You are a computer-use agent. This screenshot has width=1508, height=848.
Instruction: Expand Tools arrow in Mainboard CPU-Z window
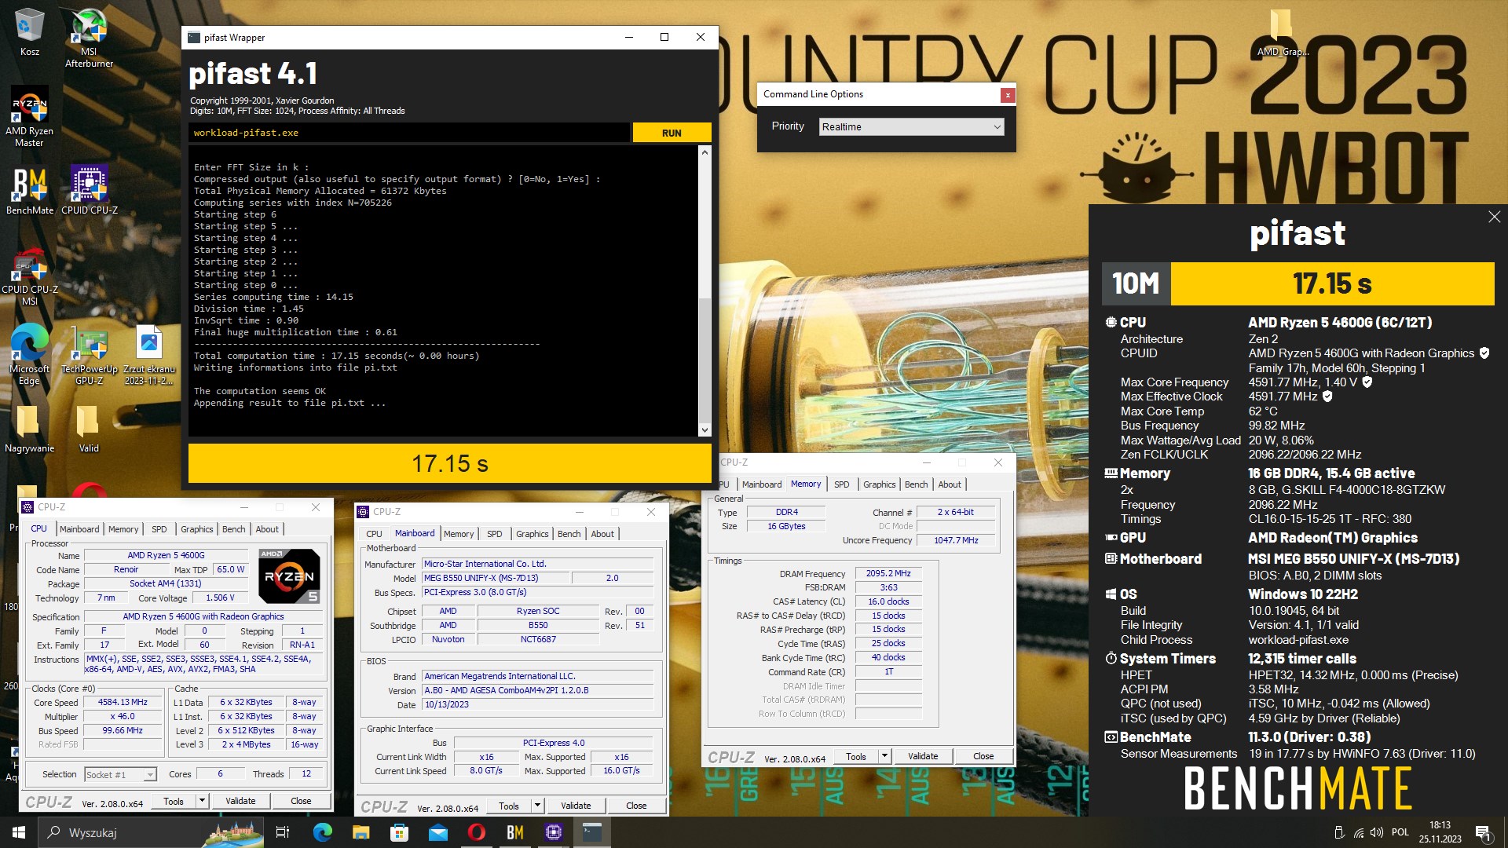coord(538,806)
